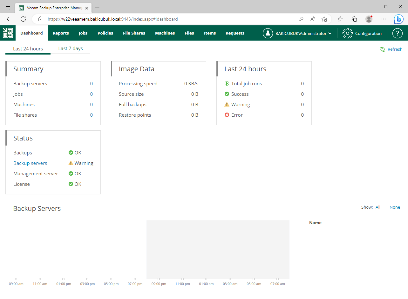Open the Bing chat sidebar icon

(399, 19)
